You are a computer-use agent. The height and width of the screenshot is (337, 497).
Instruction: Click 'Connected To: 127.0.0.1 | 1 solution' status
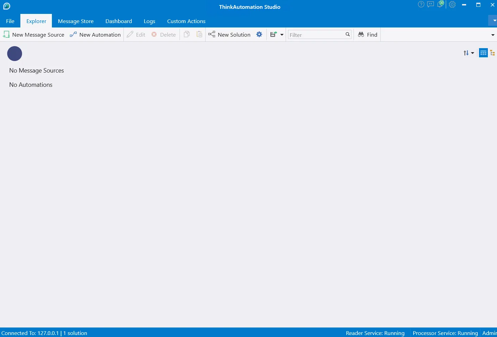click(44, 333)
